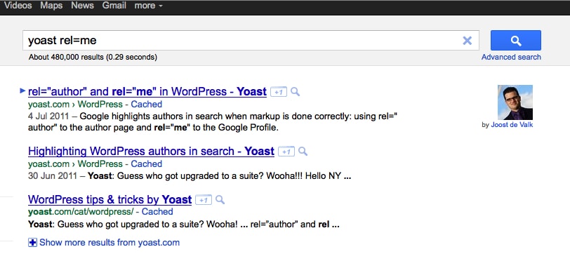Open the Videos tab in top bar

coord(18,6)
